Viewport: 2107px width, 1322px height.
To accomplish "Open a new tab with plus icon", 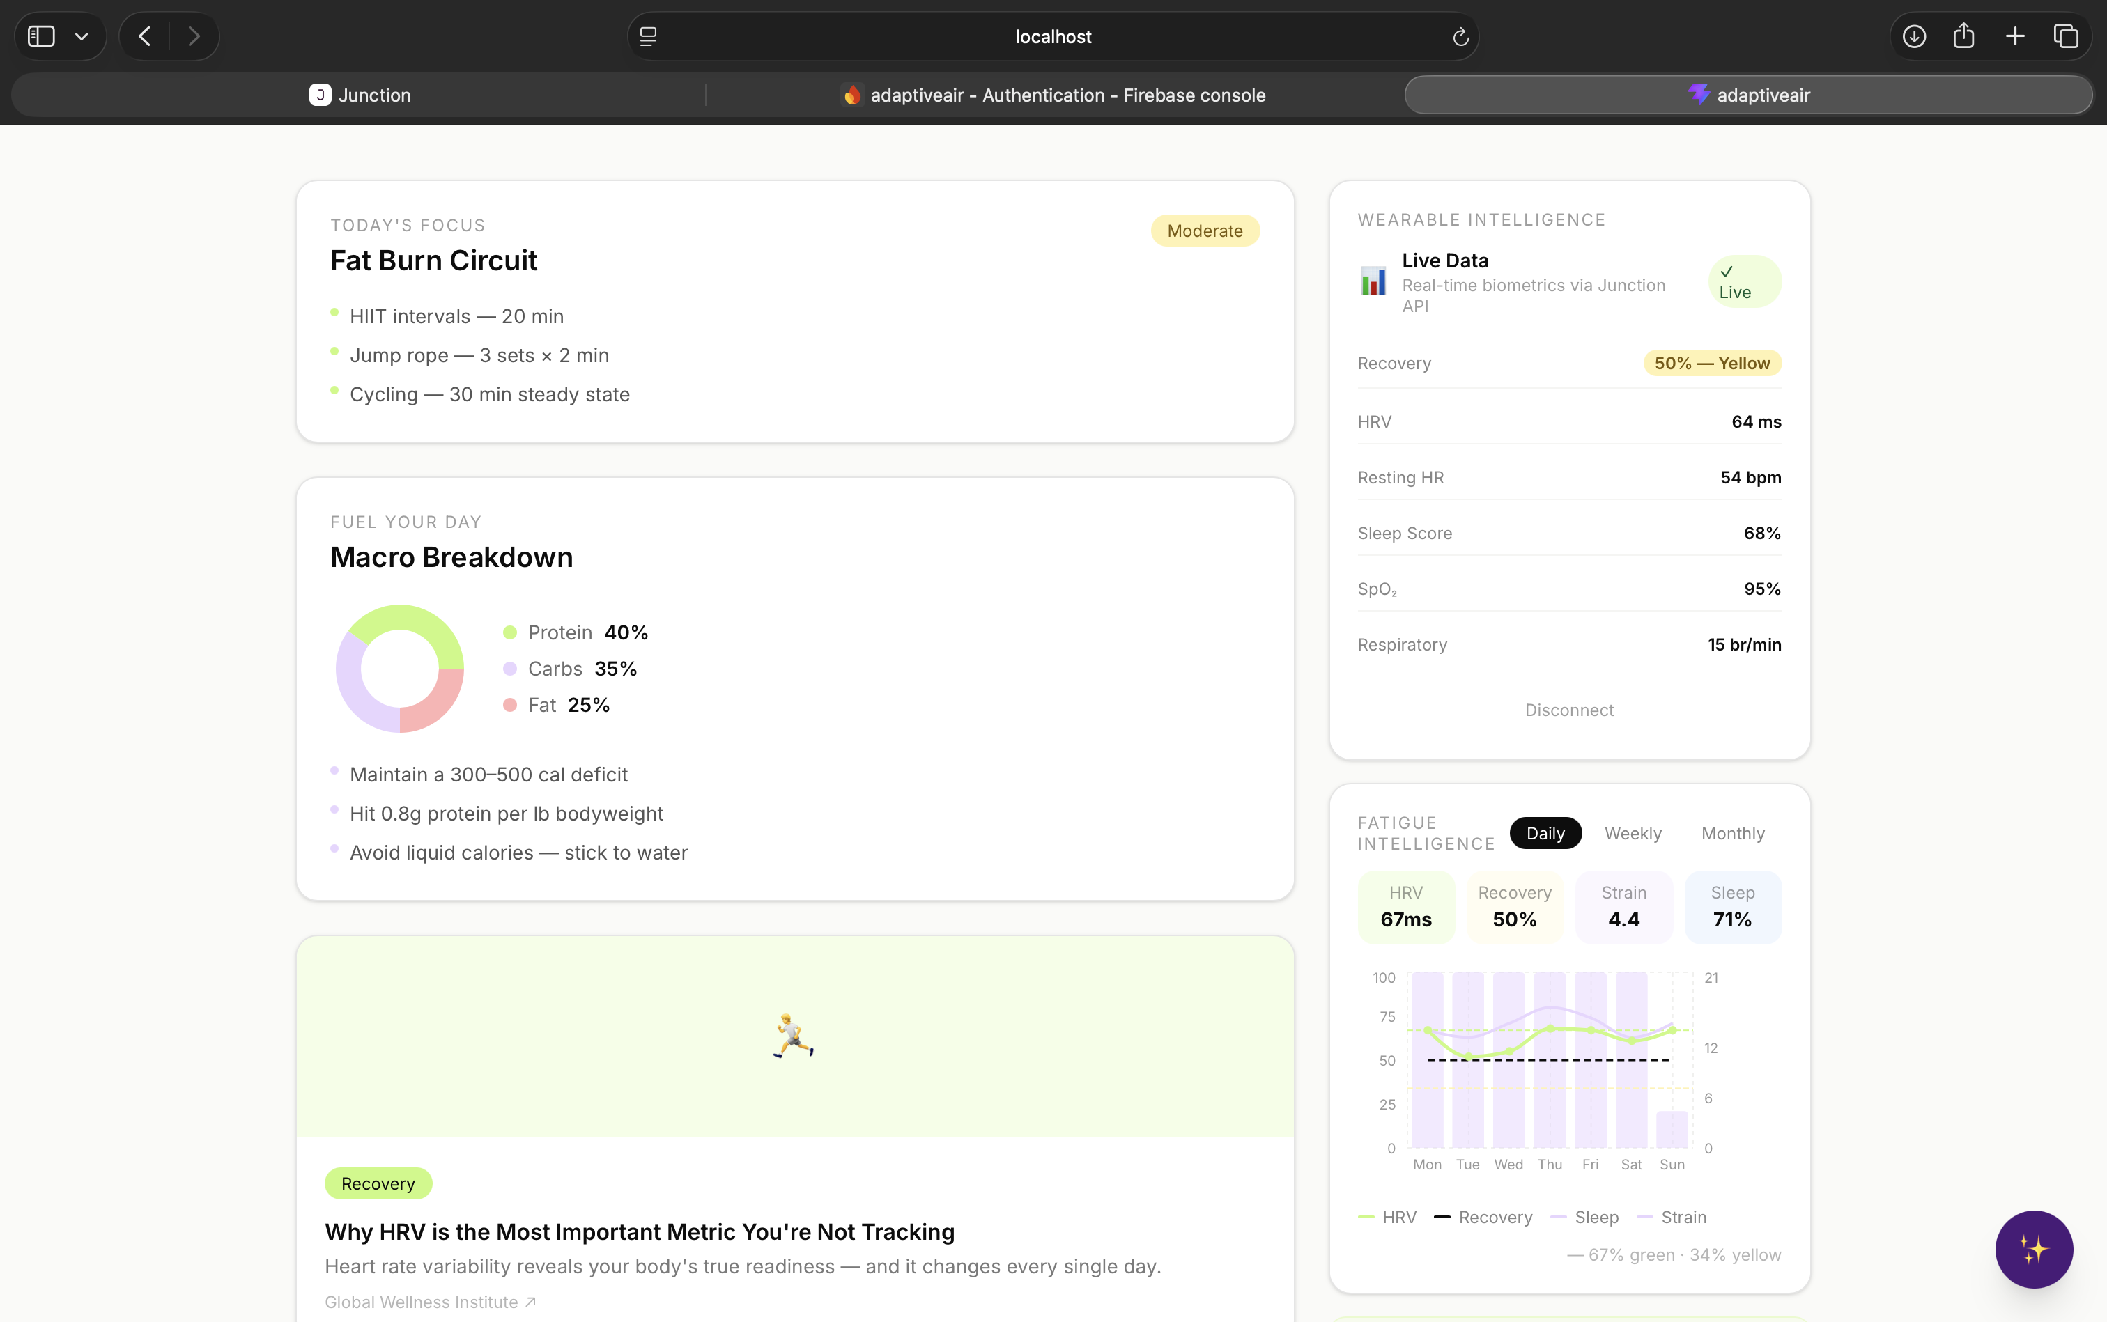I will (2015, 36).
